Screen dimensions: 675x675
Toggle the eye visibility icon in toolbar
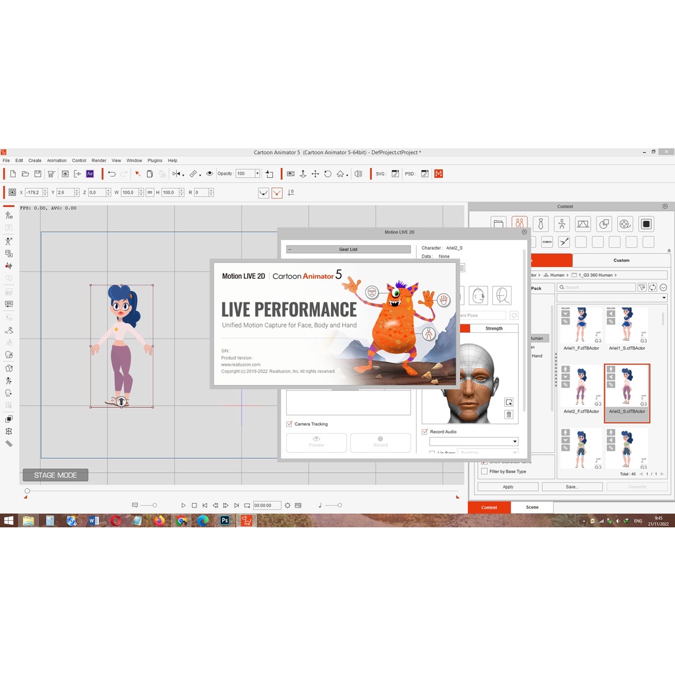pyautogui.click(x=210, y=174)
